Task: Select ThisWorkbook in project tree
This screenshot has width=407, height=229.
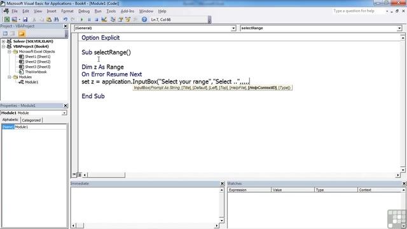Action: point(36,72)
